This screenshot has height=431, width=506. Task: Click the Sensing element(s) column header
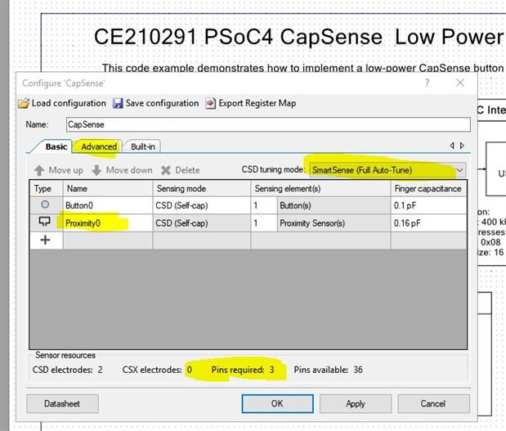[x=320, y=189]
